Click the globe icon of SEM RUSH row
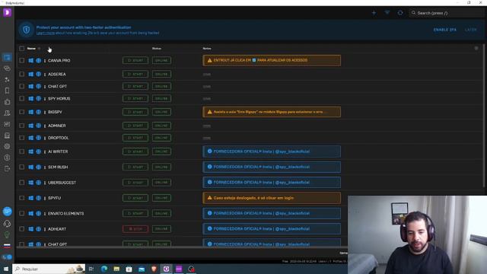487x274 pixels. pos(39,167)
